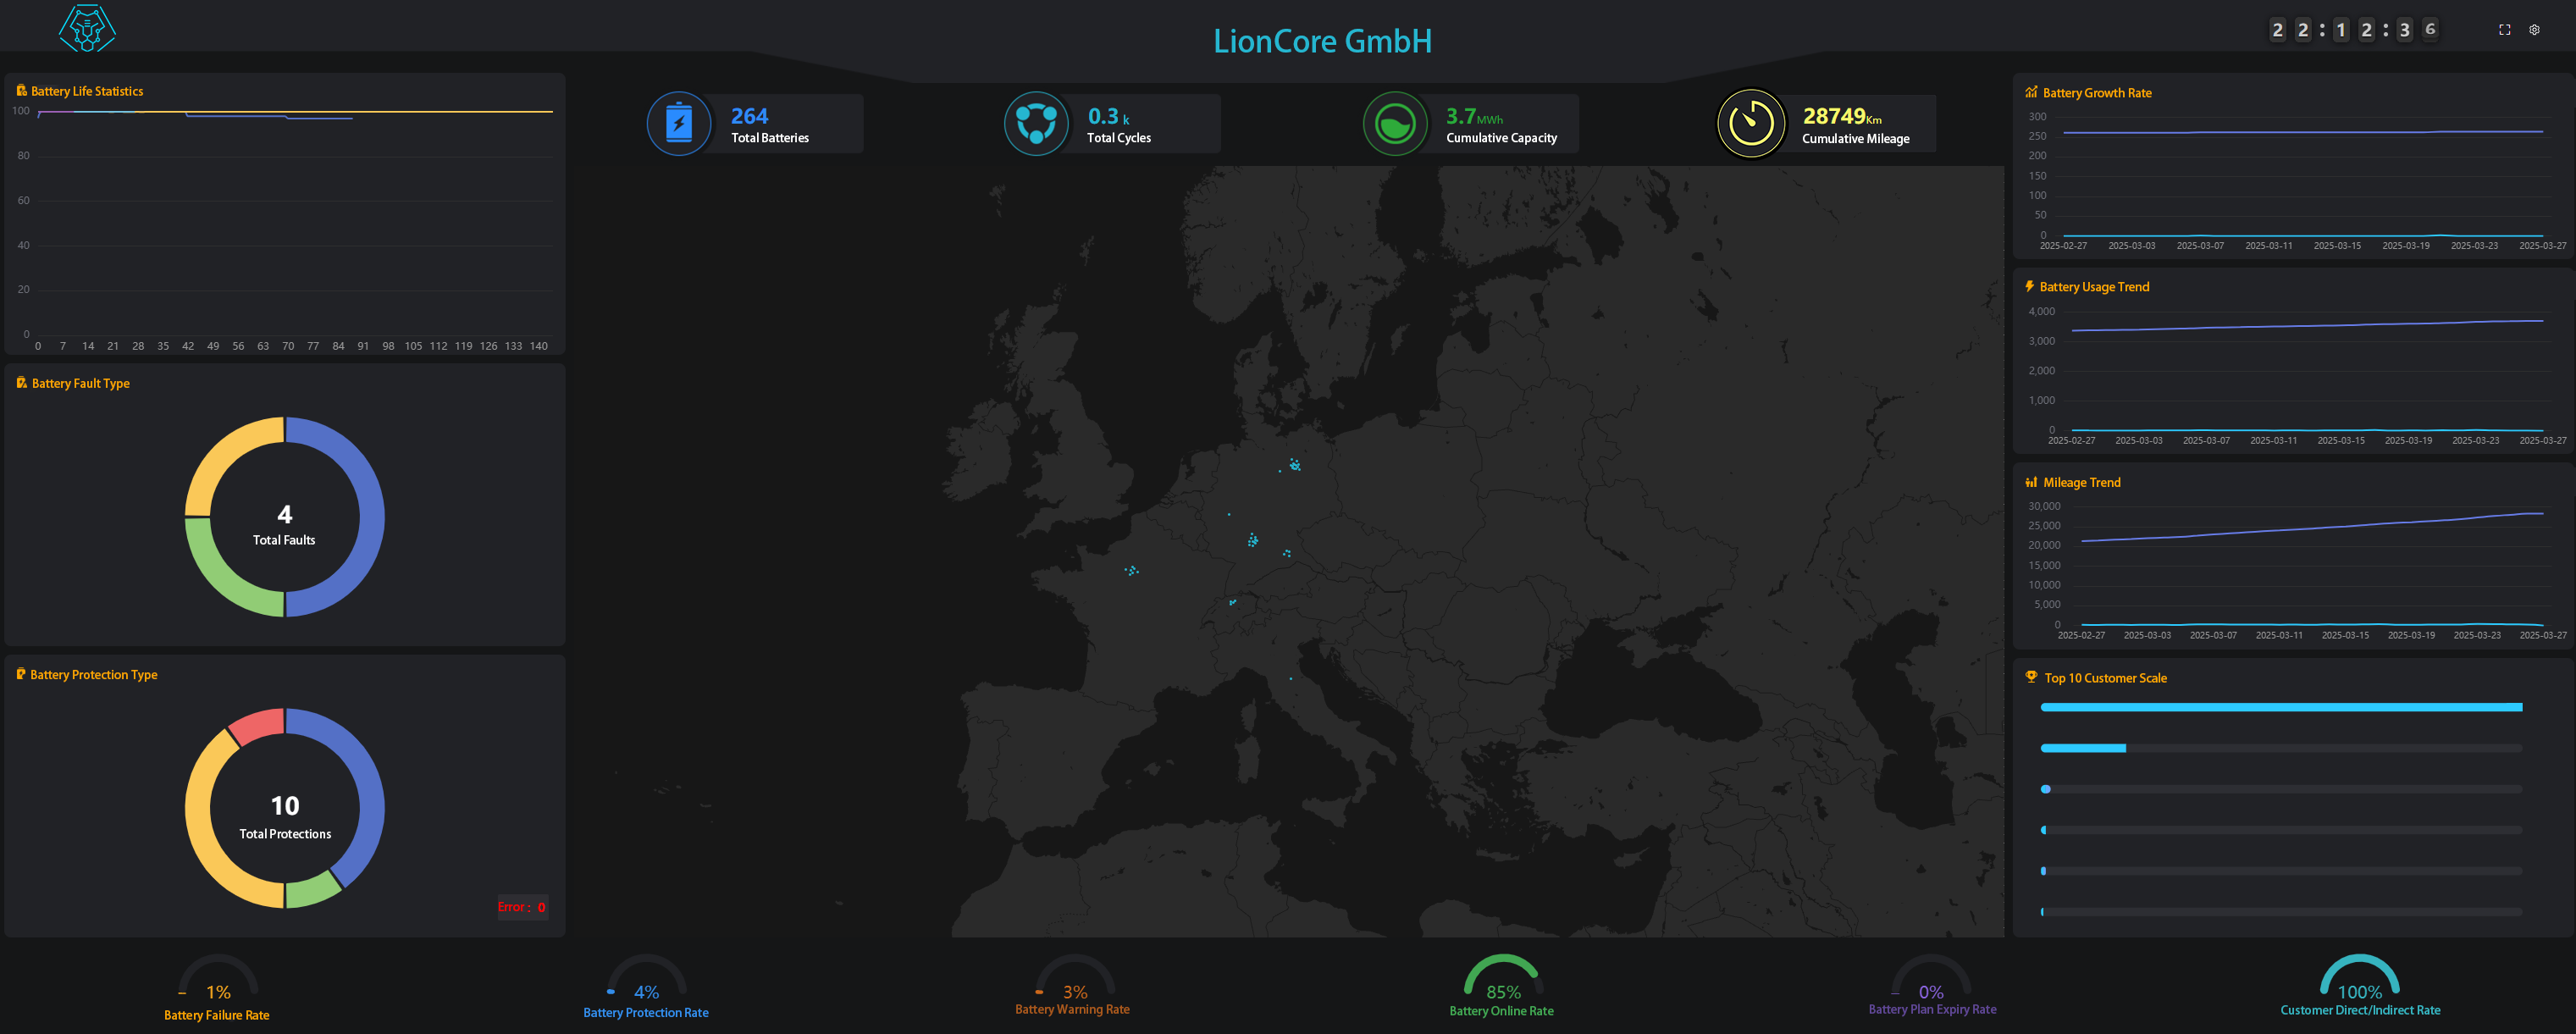Click the yellow Cumulative Mileage clock icon
The width and height of the screenshot is (2576, 1034).
click(x=1751, y=124)
